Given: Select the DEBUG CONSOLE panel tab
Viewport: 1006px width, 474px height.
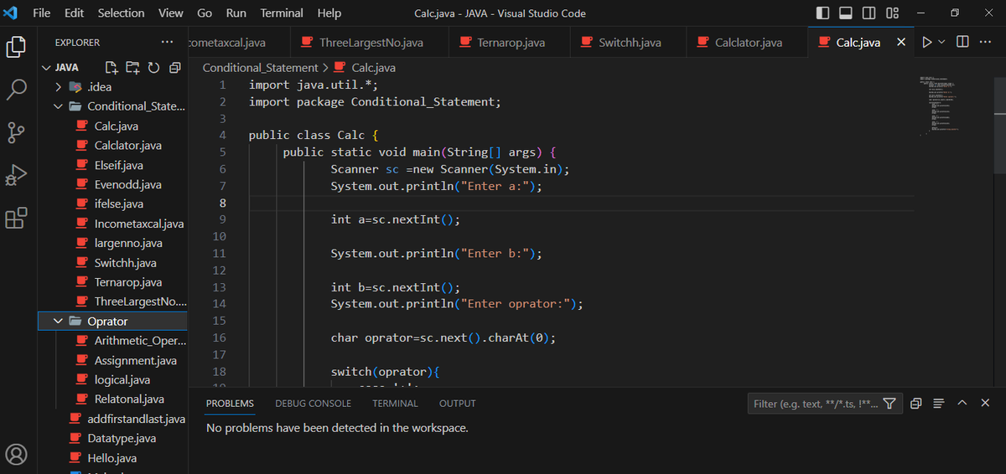Looking at the screenshot, I should pyautogui.click(x=313, y=404).
